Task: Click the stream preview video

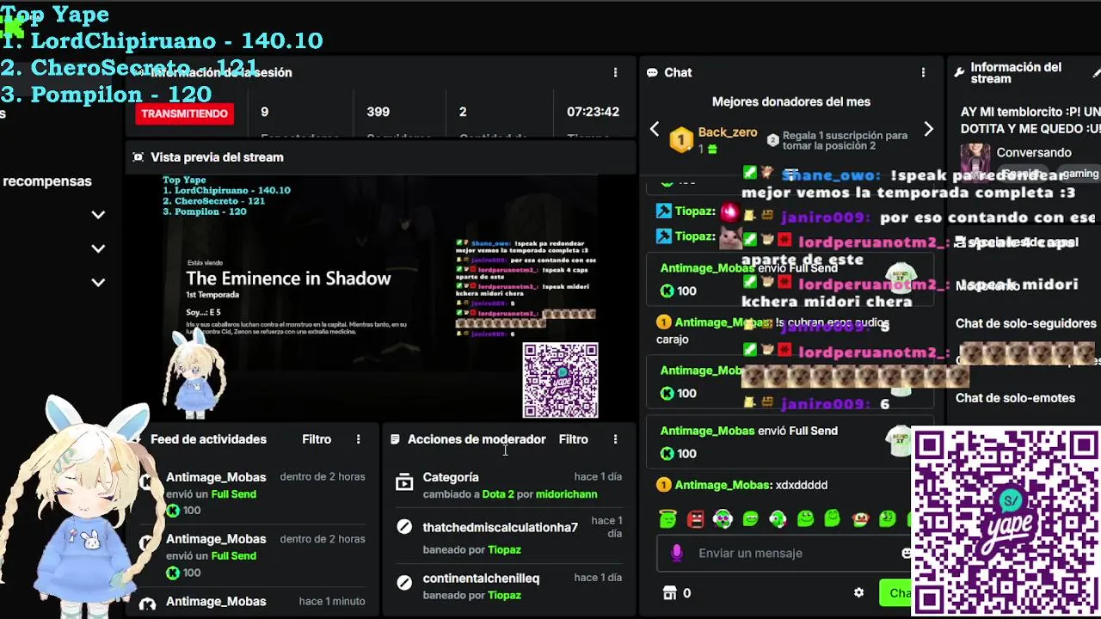Action: pyautogui.click(x=380, y=298)
